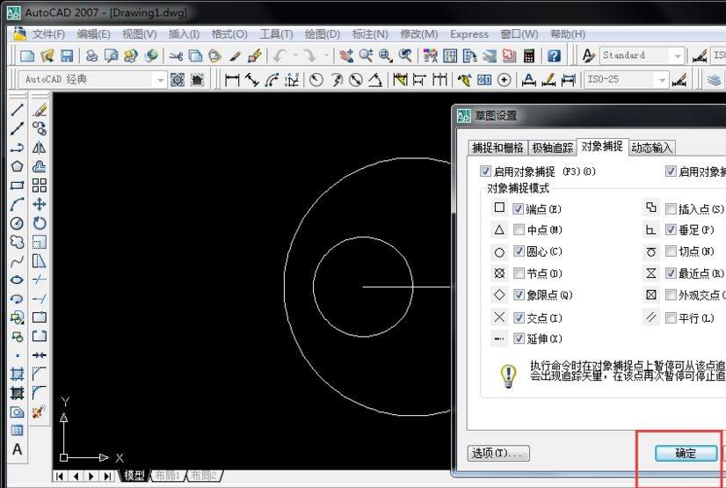Select the Offset modify tool
Viewport: 726px width, 488px height.
(40, 166)
